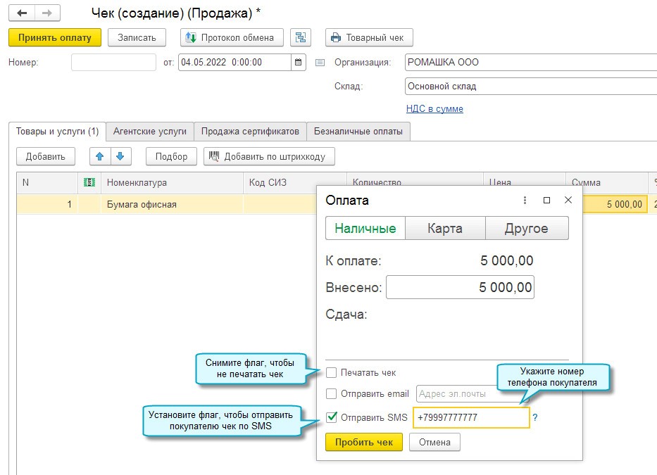Screen dimensions: 657x475
Task: Click the SMS help question mark
Action: point(535,417)
